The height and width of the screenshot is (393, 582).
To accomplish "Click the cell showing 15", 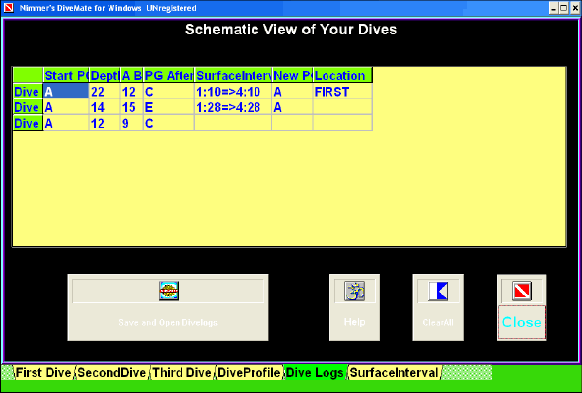I will tap(132, 107).
